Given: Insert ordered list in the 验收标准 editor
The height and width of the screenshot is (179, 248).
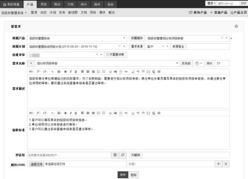Looking at the screenshot, I should [x=98, y=113].
